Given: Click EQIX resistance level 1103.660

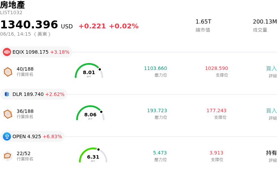Looking at the screenshot, I should pyautogui.click(x=155, y=68).
